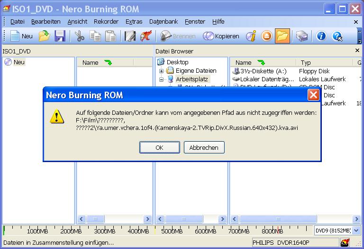Click left scroll arrow of file list

point(235,219)
